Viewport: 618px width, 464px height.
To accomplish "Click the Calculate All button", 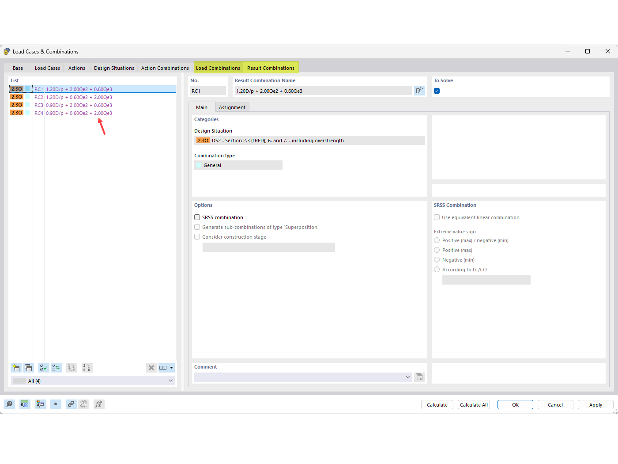I will tap(474, 405).
